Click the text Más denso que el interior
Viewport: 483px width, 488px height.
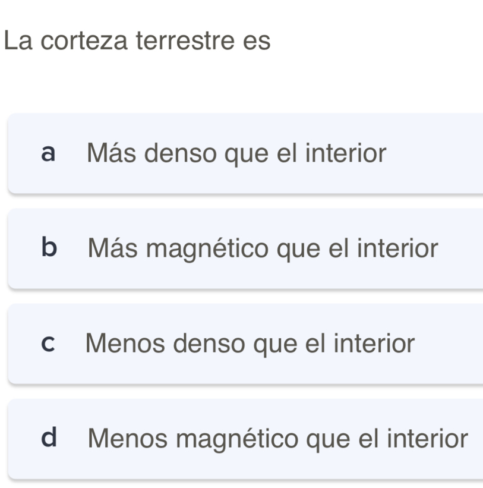[x=236, y=154]
